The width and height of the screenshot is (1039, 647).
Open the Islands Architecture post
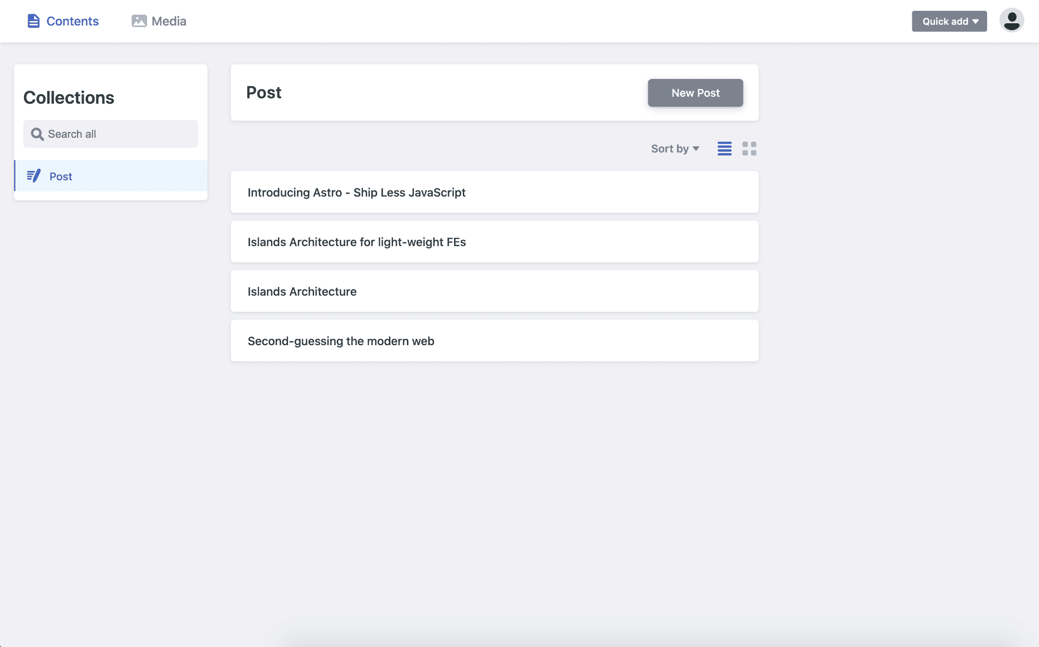click(x=495, y=291)
